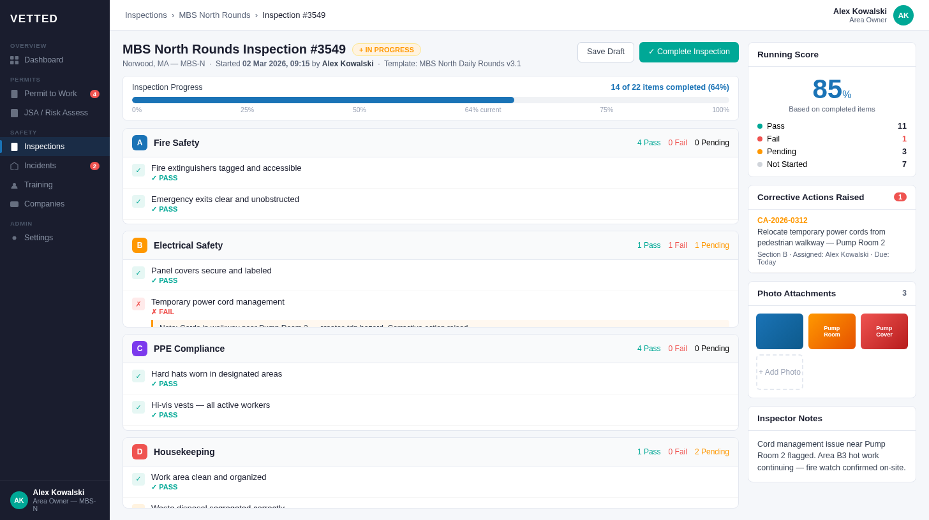The image size is (929, 520).
Task: Collapse the Fire Safety section header
Action: (x=430, y=143)
